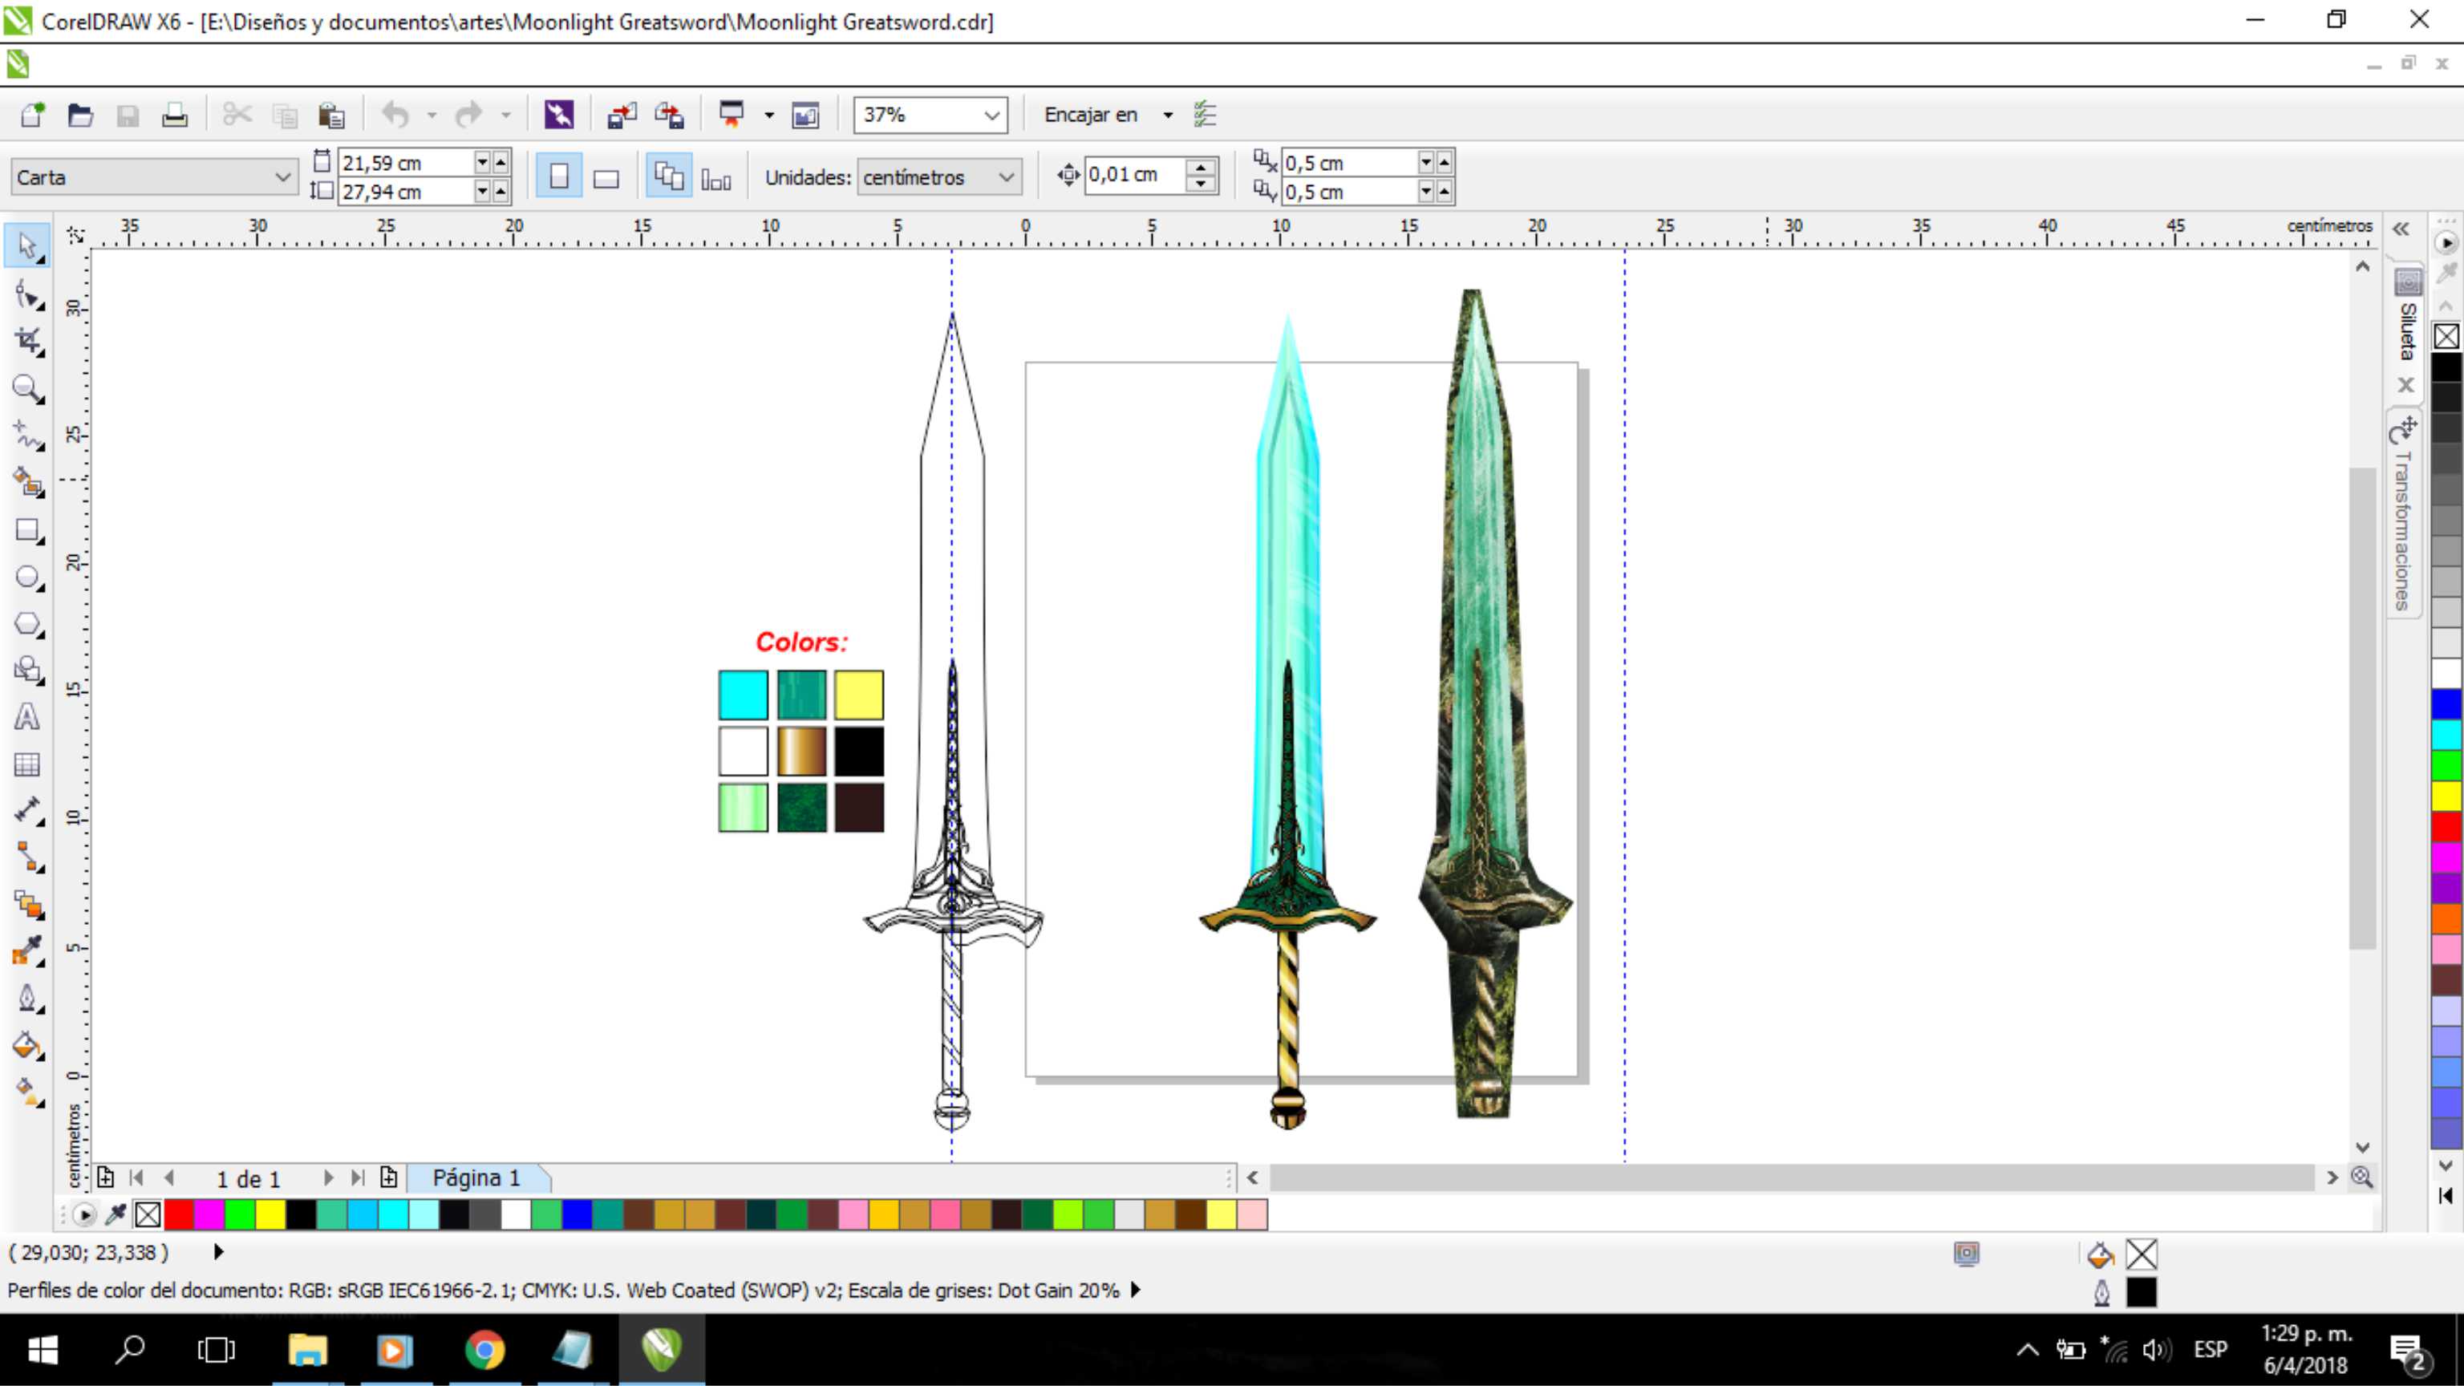This screenshot has width=2464, height=1386.
Task: Collapse the docker panel chevrons
Action: click(x=2401, y=229)
